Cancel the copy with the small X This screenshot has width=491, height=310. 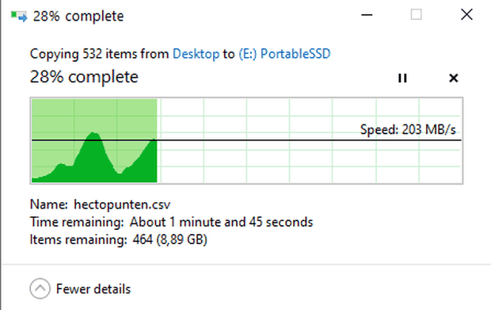point(454,78)
